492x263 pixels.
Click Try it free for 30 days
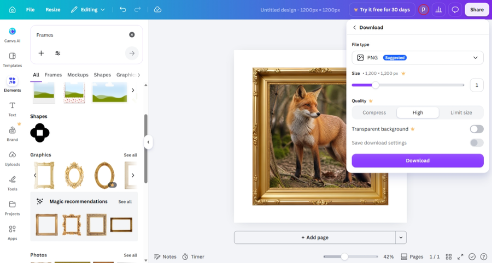click(382, 10)
